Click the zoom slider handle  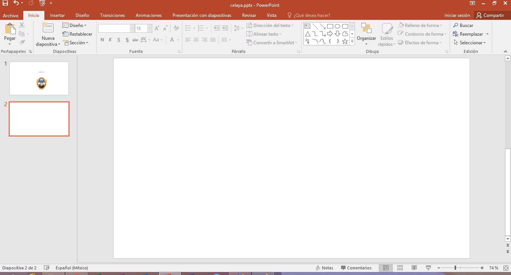[x=455, y=268]
